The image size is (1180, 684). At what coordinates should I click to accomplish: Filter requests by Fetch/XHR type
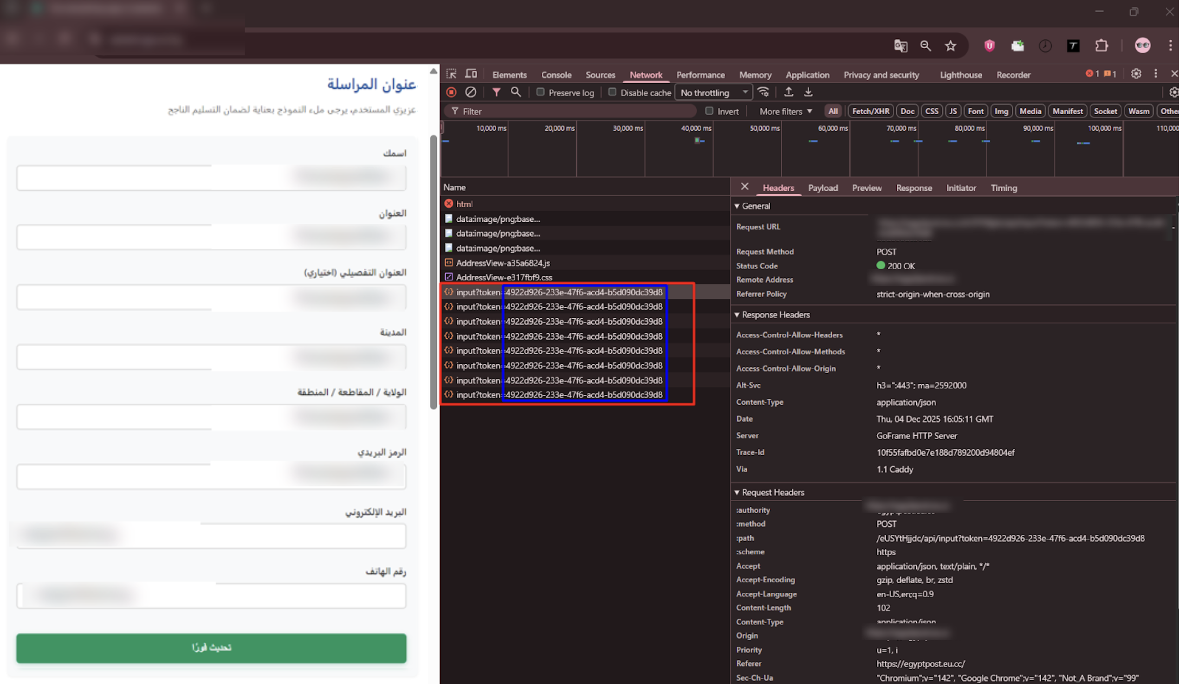click(x=871, y=111)
